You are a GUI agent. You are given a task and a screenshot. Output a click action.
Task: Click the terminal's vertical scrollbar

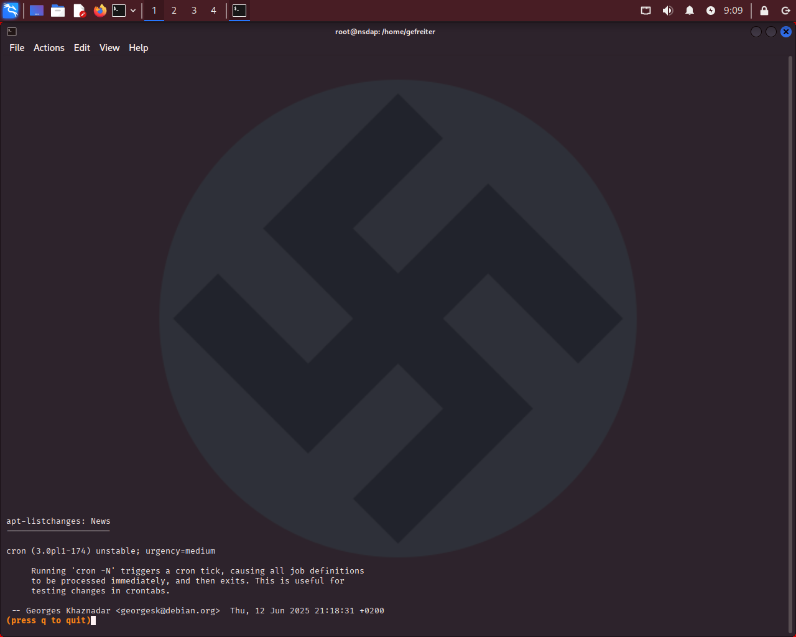click(791, 343)
